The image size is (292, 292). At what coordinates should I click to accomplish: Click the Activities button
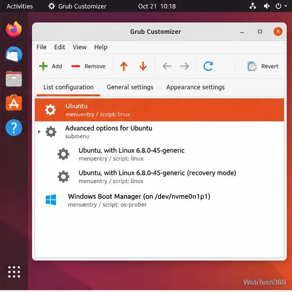[x=20, y=6]
